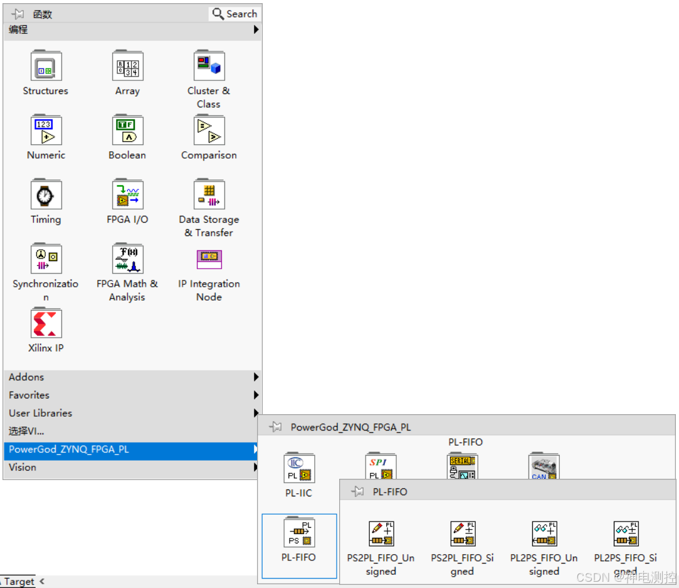This screenshot has height=588, width=679.
Task: Select the PL-FIFO subpalette icon
Action: pos(299,532)
